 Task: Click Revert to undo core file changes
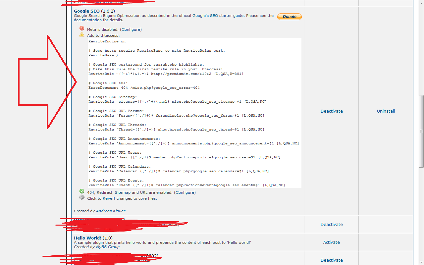pyautogui.click(x=109, y=198)
